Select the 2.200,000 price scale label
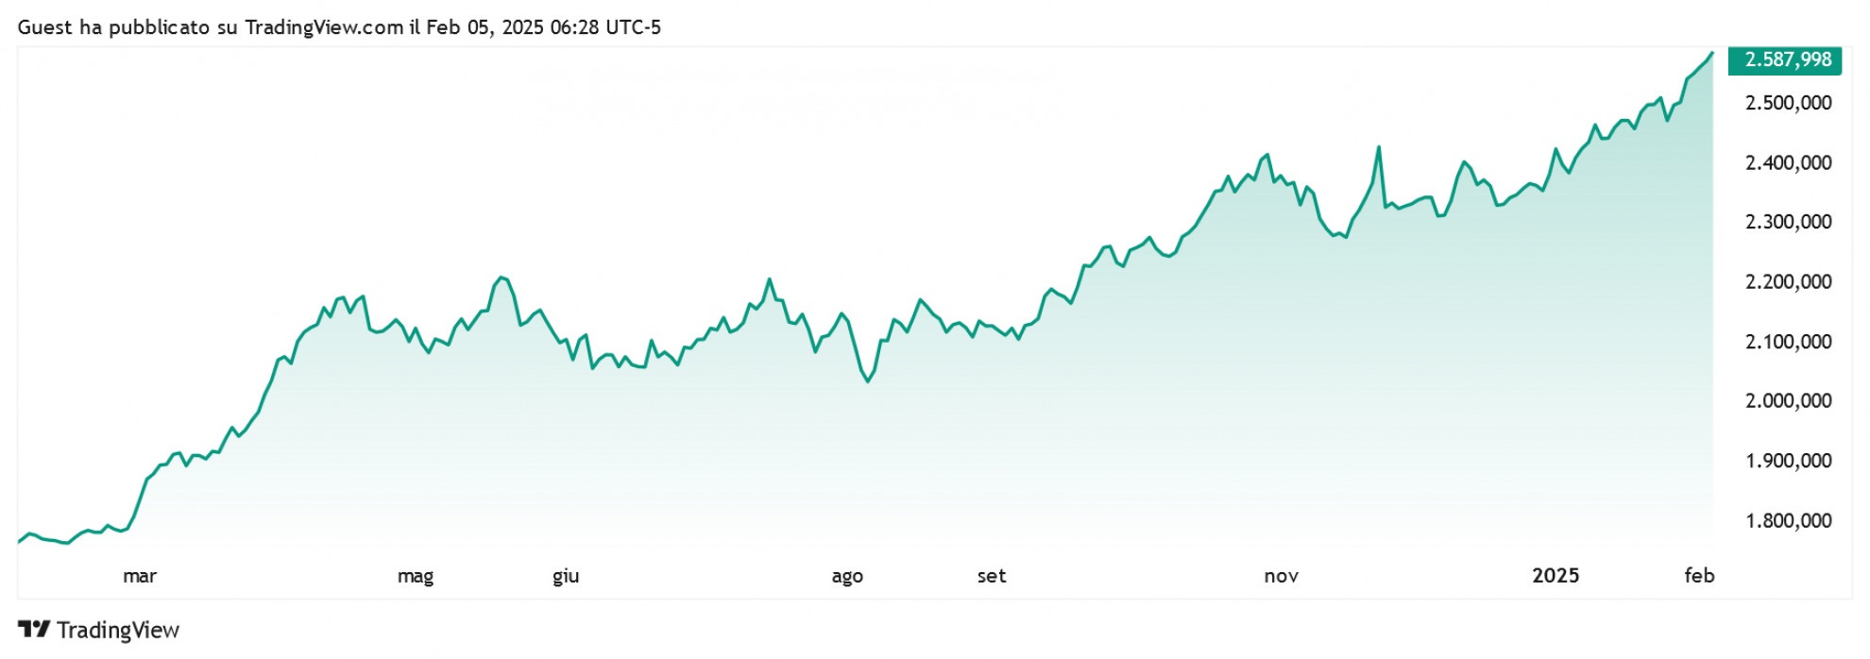 [1788, 281]
